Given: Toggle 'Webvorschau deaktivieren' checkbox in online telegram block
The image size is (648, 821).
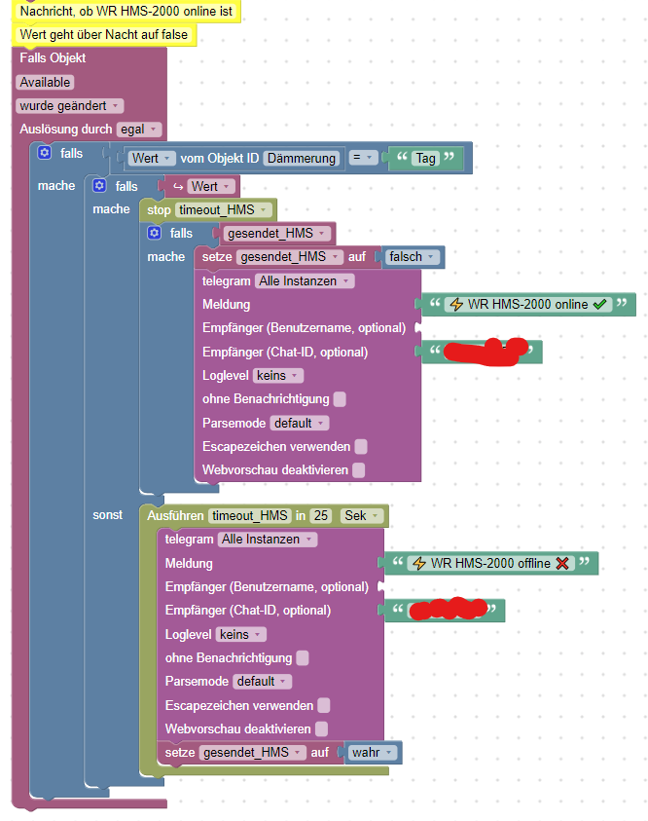Looking at the screenshot, I should pyautogui.click(x=358, y=469).
